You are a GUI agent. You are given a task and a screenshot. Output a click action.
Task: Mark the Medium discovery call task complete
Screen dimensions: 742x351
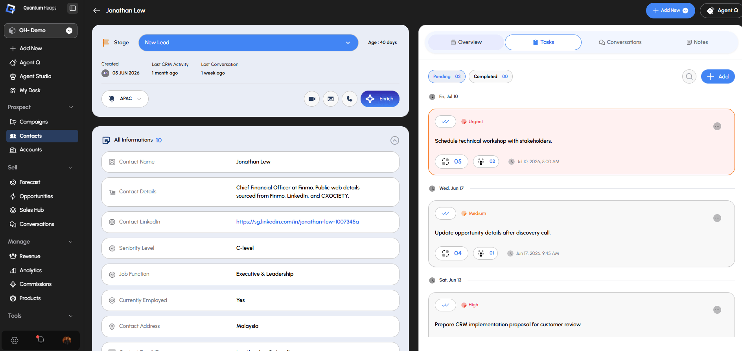[446, 213]
